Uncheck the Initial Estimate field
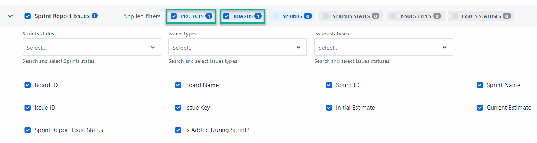537x143 pixels. click(x=329, y=107)
